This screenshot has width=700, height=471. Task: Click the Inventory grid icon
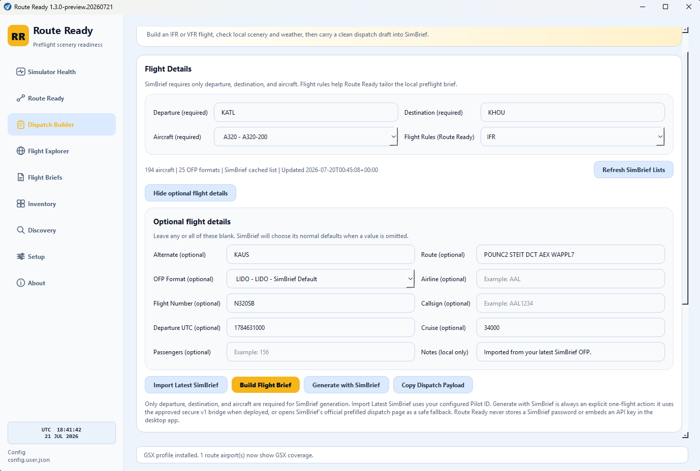tap(21, 204)
